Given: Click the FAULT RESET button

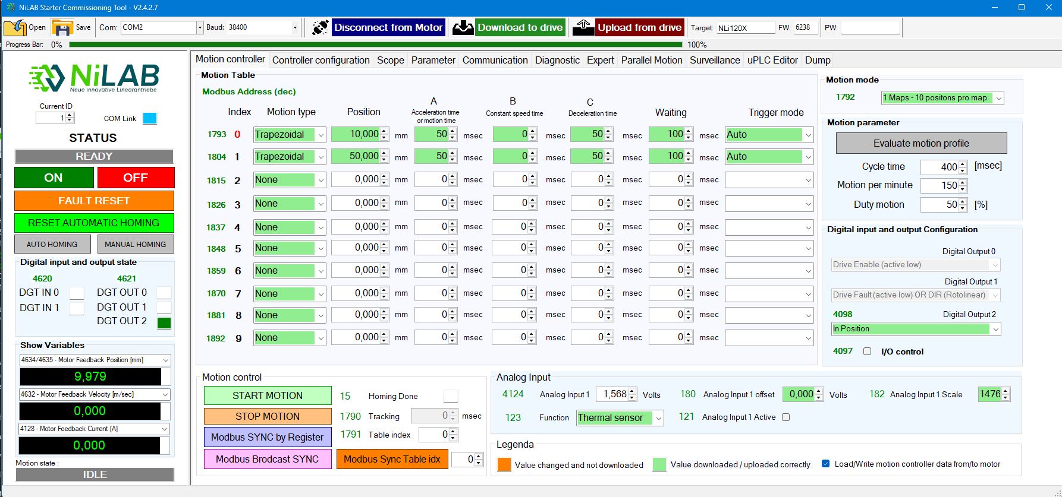Looking at the screenshot, I should click(x=94, y=201).
